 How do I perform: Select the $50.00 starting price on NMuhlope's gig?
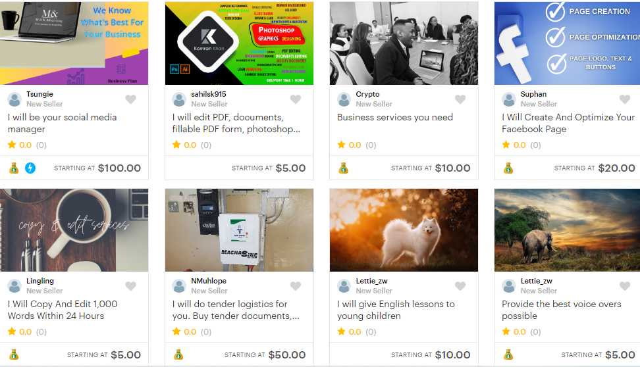[286, 355]
